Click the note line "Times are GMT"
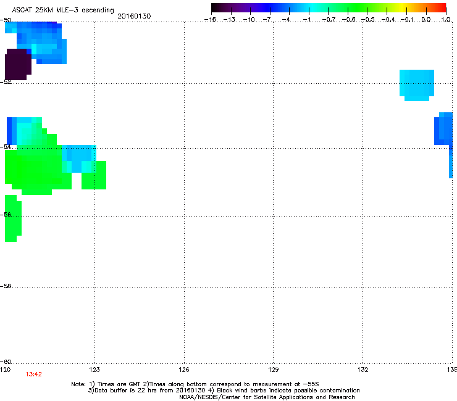The height and width of the screenshot is (401, 457). point(119,384)
